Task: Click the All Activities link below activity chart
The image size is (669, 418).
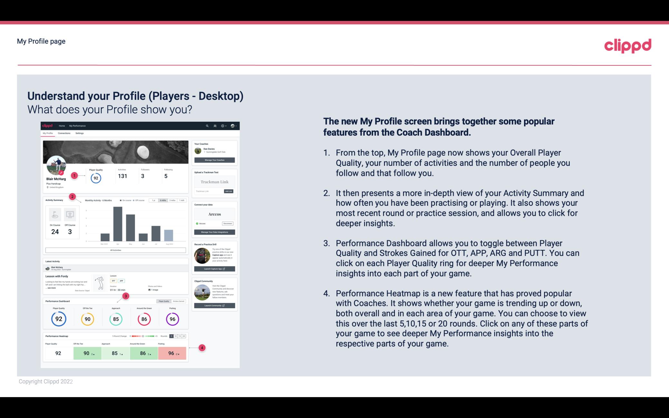Action: [x=115, y=251]
